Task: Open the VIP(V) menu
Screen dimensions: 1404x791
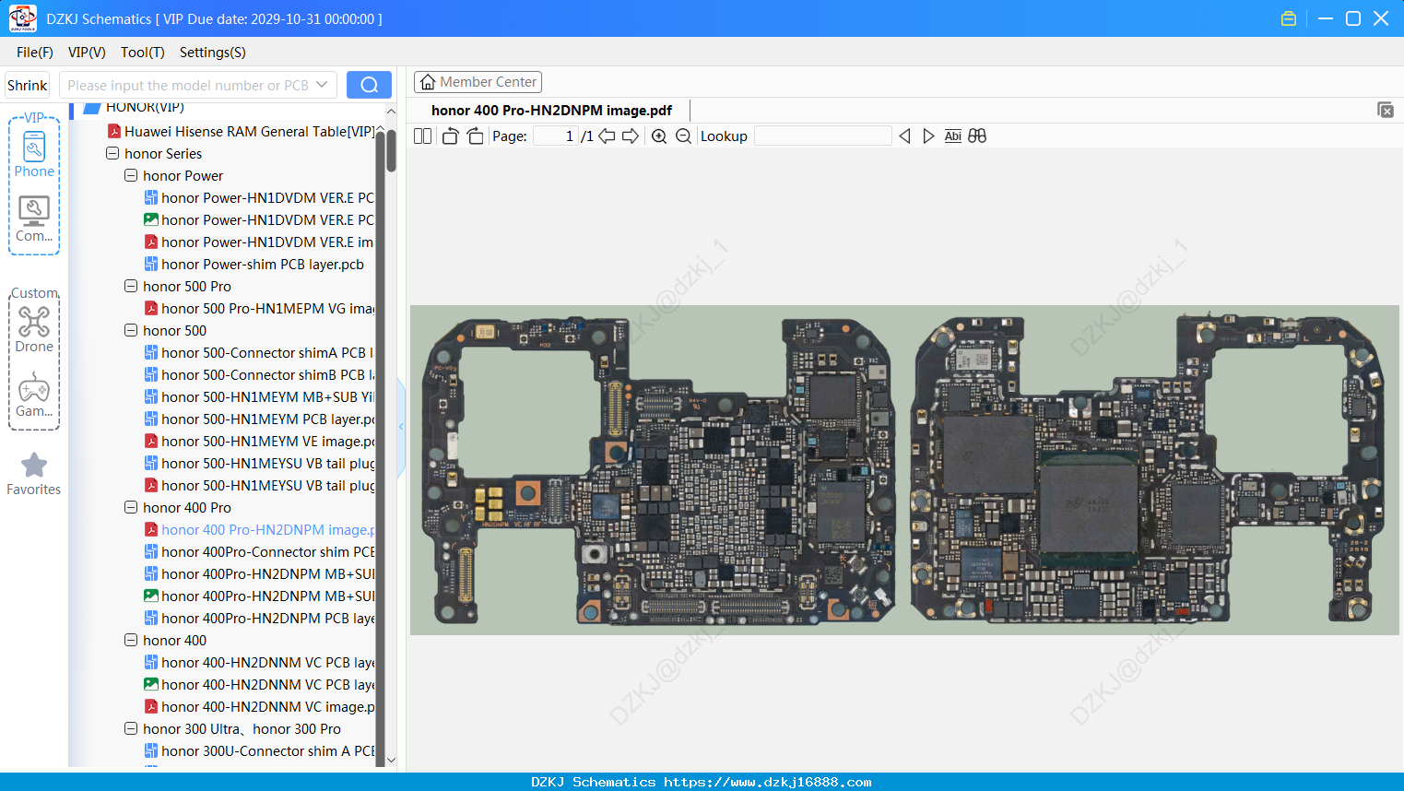Action: coord(87,53)
